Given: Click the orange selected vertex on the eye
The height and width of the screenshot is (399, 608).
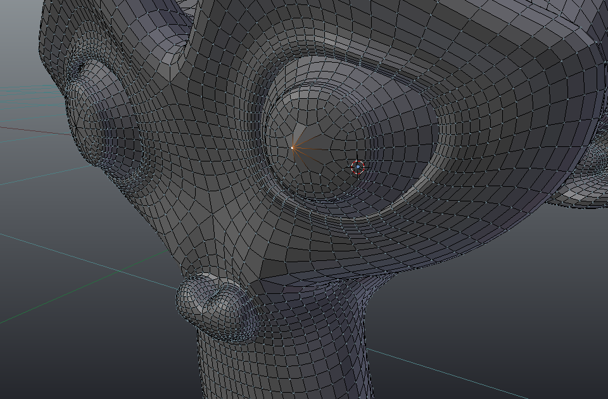Looking at the screenshot, I should tap(293, 148).
